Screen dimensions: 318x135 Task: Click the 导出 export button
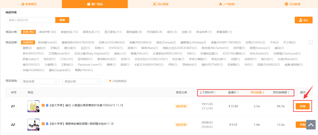click(x=304, y=20)
